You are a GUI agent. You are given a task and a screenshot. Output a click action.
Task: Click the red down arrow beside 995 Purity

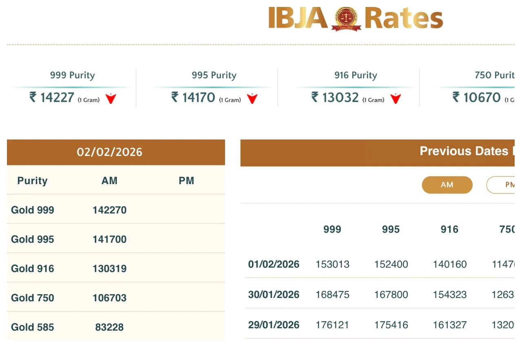click(252, 98)
